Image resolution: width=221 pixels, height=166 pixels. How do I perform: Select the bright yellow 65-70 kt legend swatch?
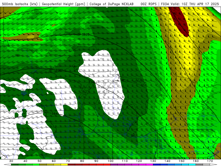(64, 165)
